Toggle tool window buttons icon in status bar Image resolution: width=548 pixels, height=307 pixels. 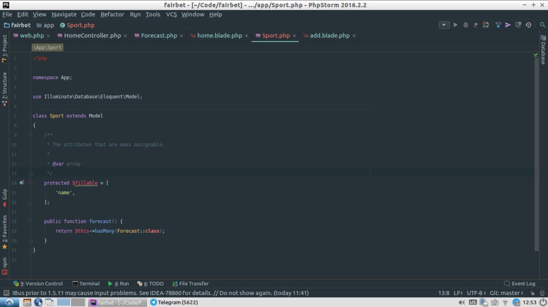[6, 293]
